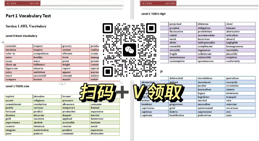Screen dimensions: 259x141
Task: Click the date picker field in the left page header
Action: coord(34,3)
